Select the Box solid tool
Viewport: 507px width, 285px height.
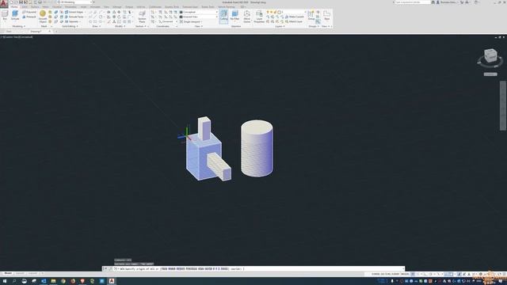click(x=5, y=15)
